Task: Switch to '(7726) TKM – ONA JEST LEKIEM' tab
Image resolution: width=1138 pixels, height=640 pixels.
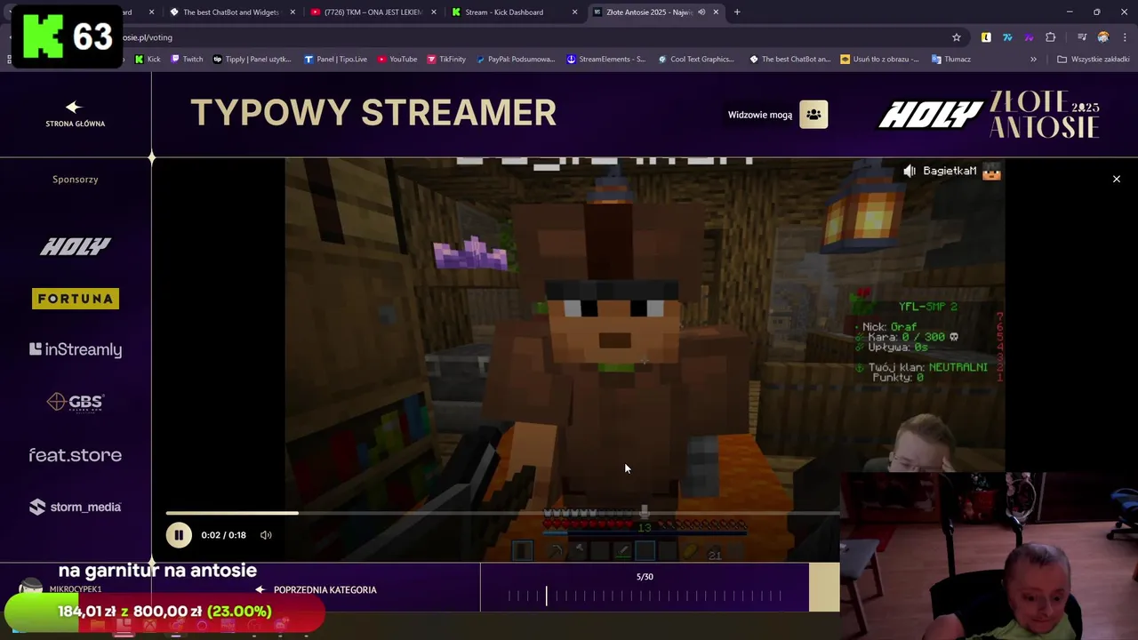Action: tap(373, 12)
